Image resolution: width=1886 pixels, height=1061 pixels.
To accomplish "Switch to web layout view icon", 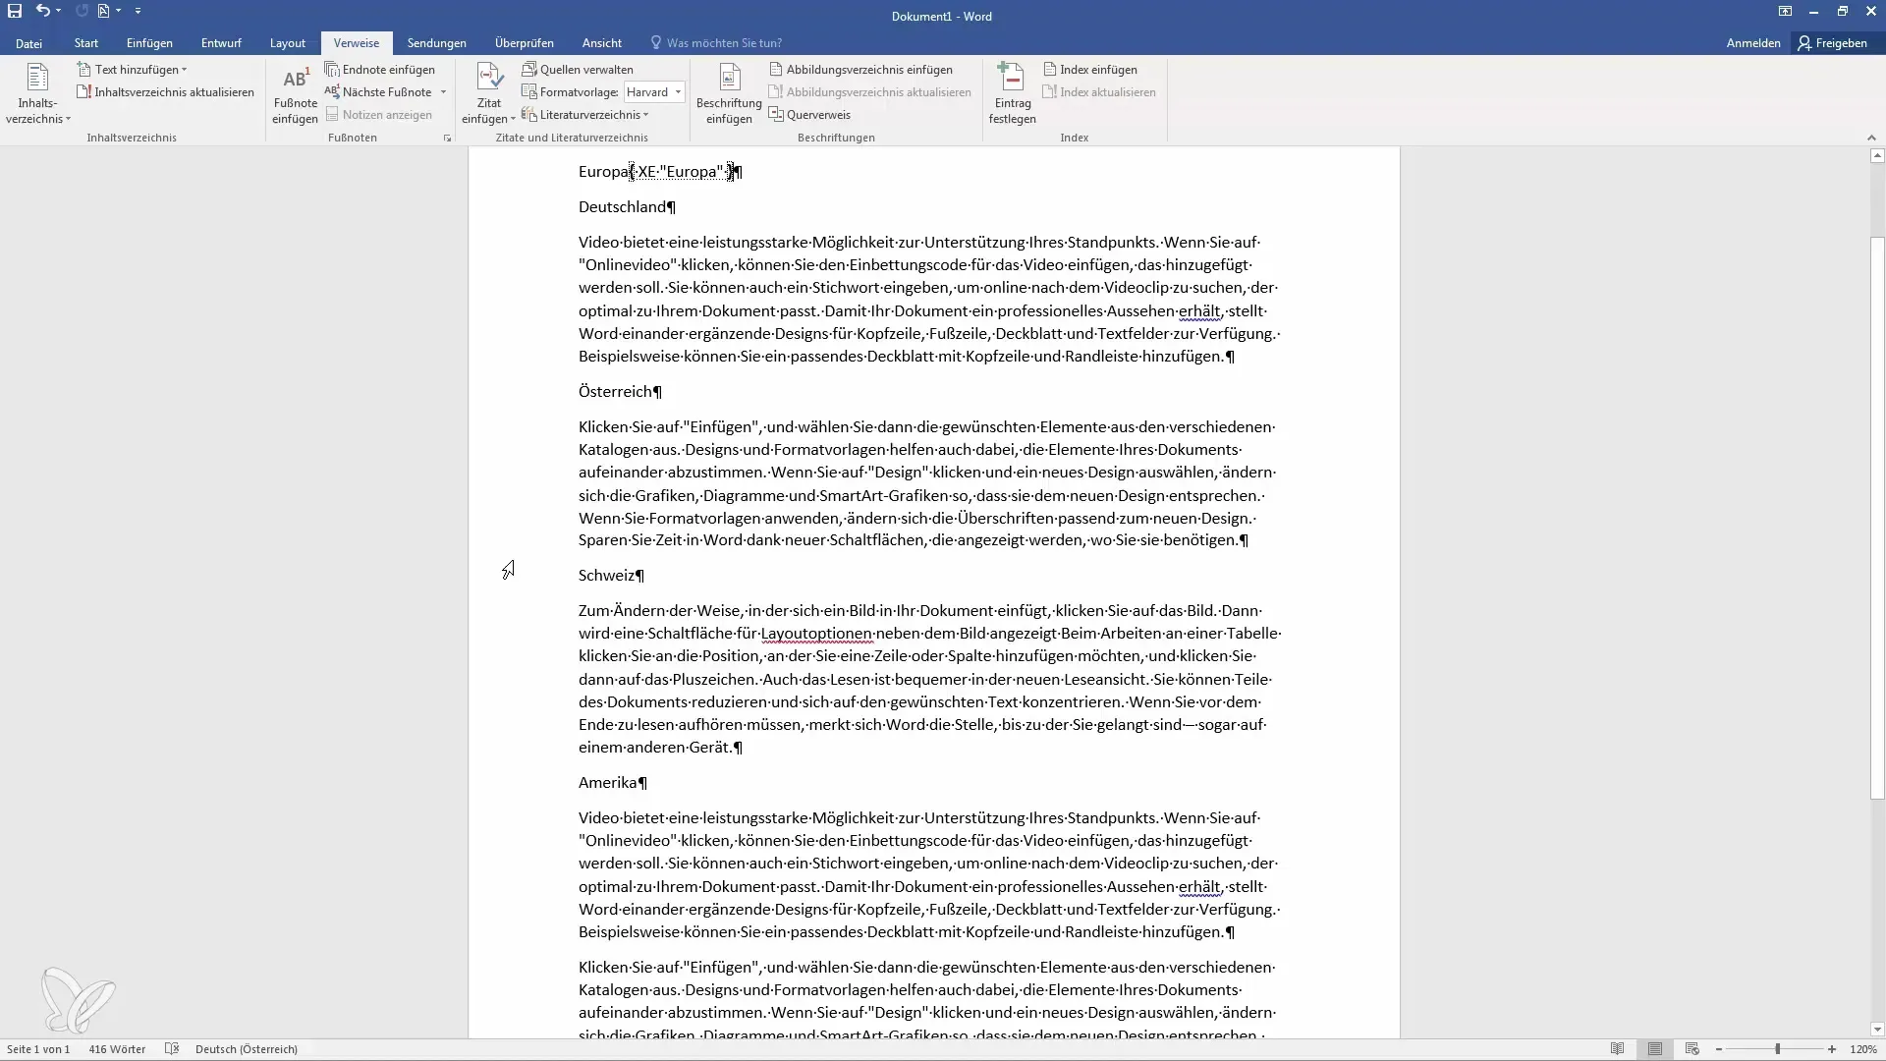I will point(1692,1049).
